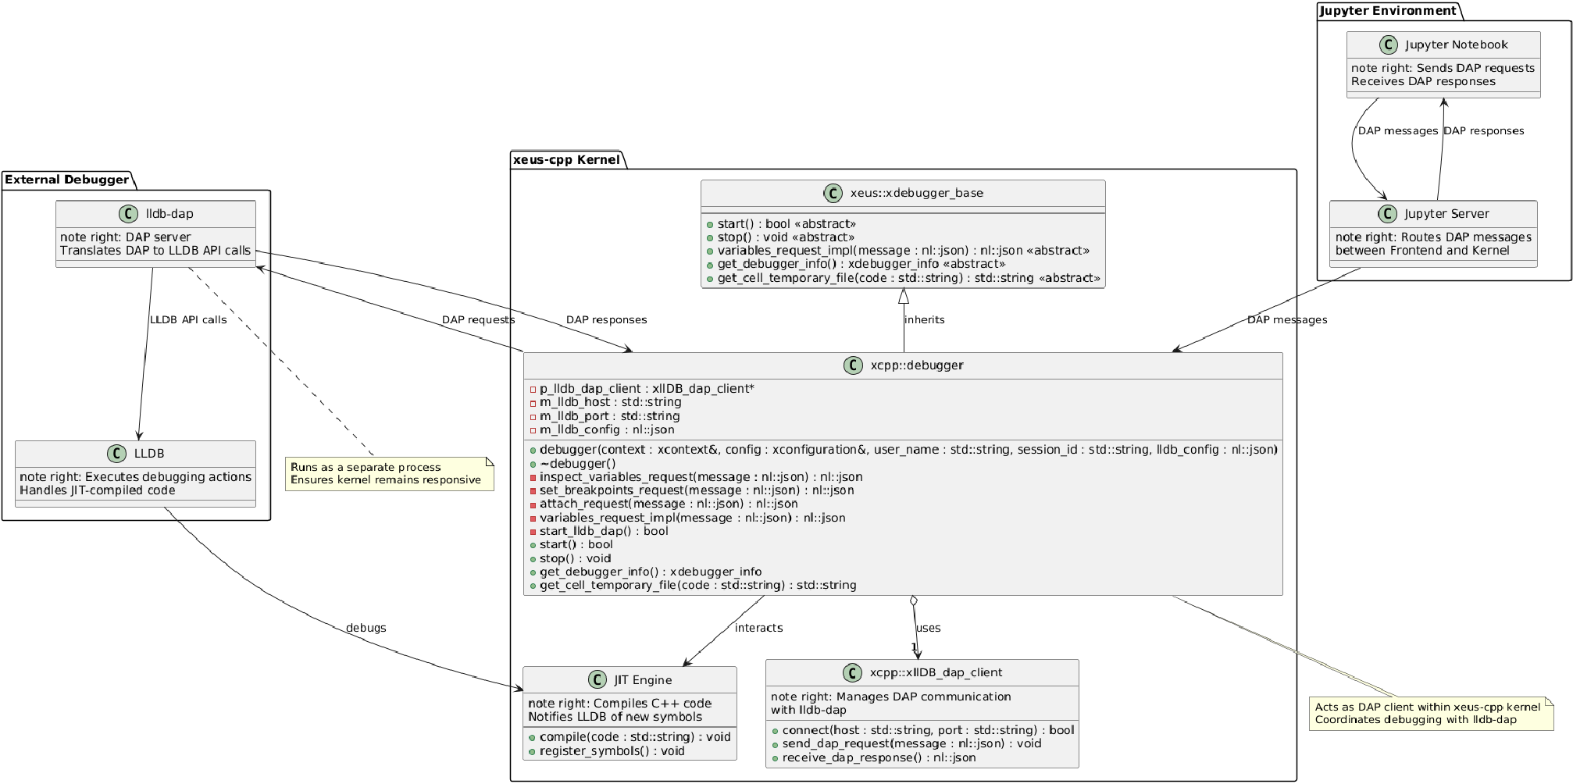Viewport: 1573px width, 784px height.
Task: Click the xcpp::xlIDB_dap_client class icon
Action: [x=853, y=673]
